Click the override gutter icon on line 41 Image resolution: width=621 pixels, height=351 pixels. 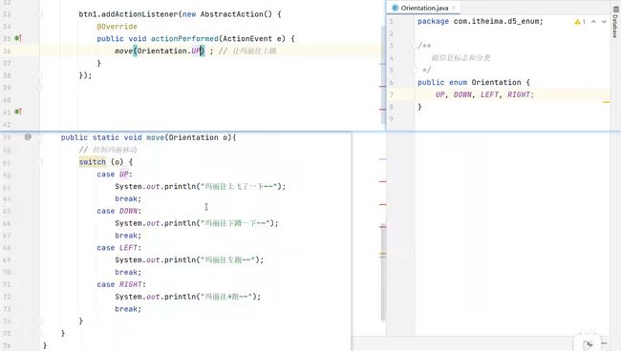[18, 112]
